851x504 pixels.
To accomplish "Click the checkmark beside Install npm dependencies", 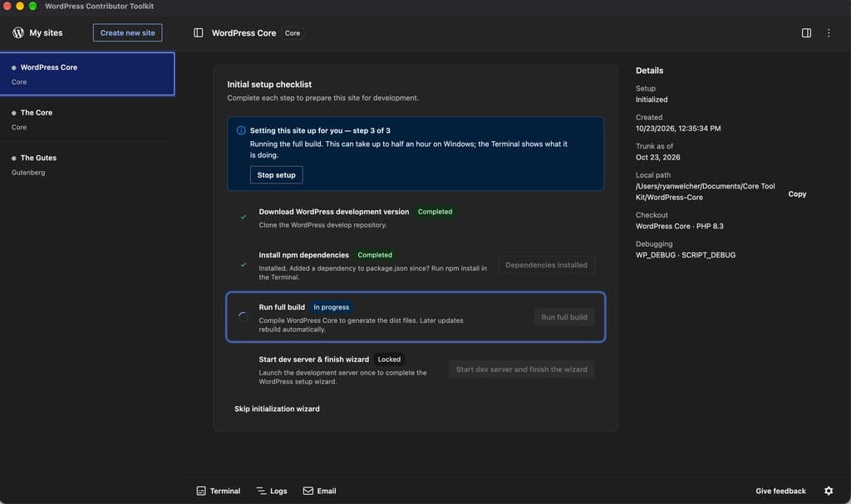I will click(243, 265).
